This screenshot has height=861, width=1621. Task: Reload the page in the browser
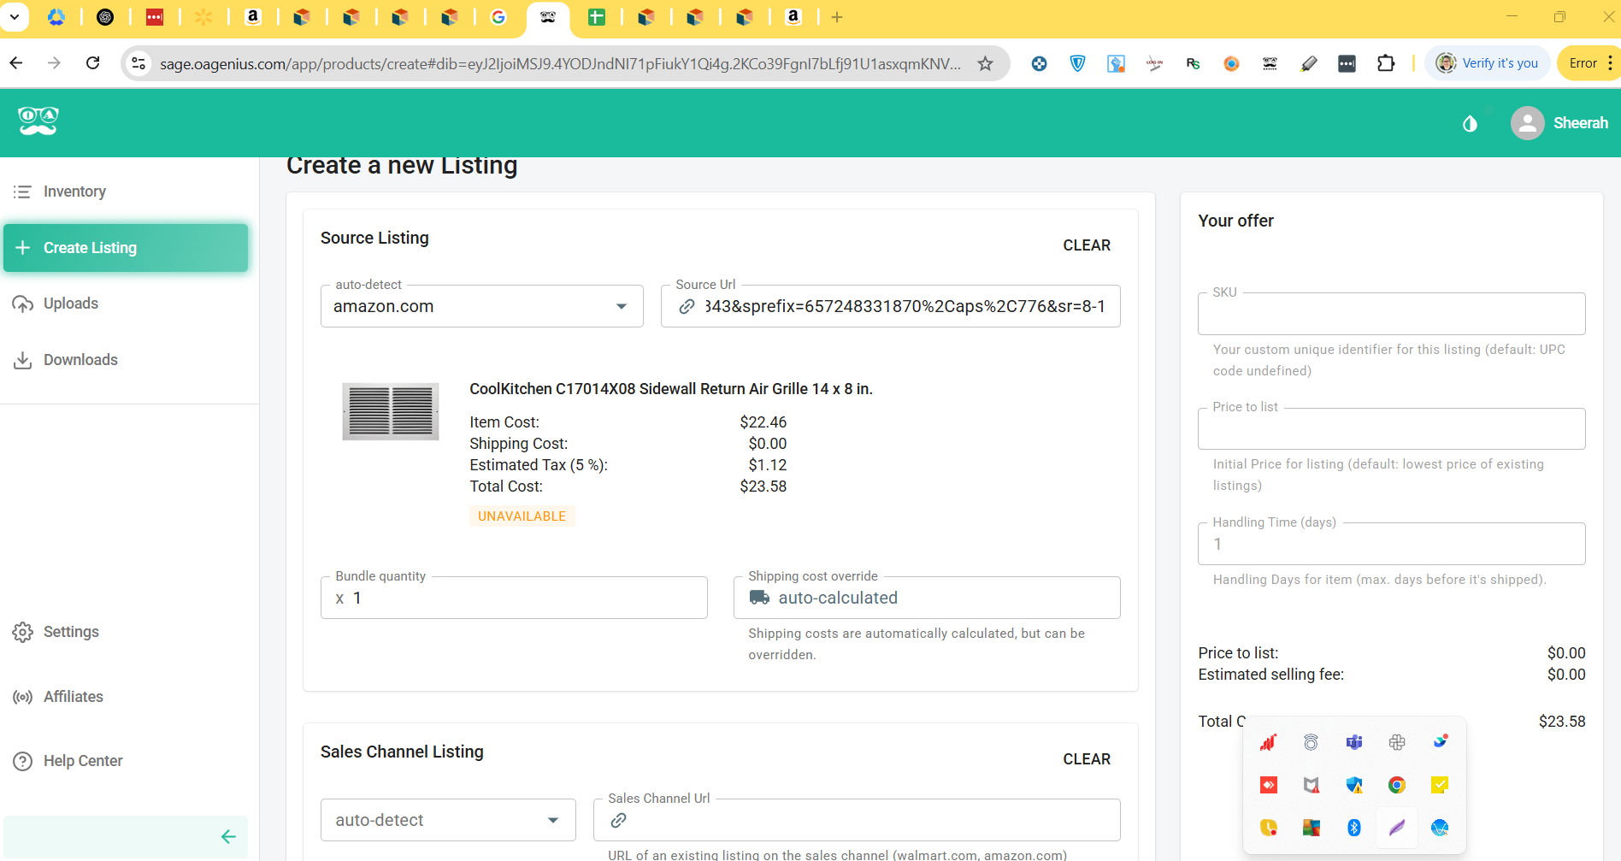(x=93, y=63)
